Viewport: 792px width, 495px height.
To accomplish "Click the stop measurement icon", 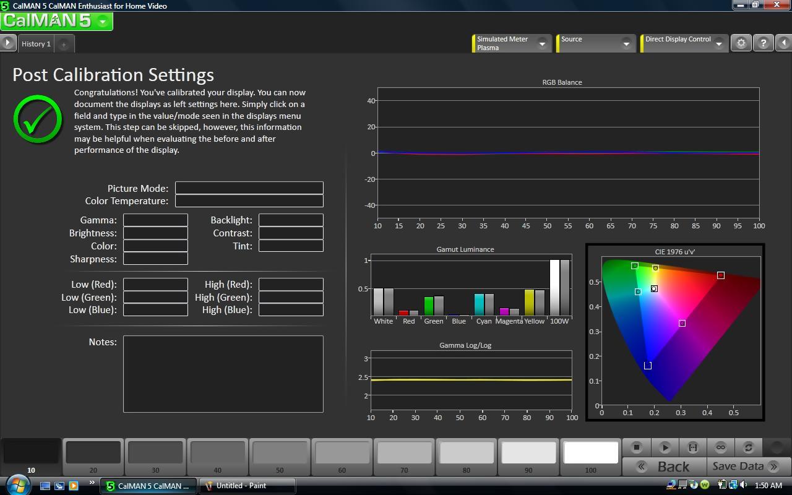I will [x=637, y=447].
